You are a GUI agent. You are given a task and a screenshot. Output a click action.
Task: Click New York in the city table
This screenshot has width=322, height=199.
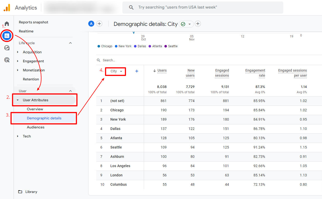[x=118, y=119]
